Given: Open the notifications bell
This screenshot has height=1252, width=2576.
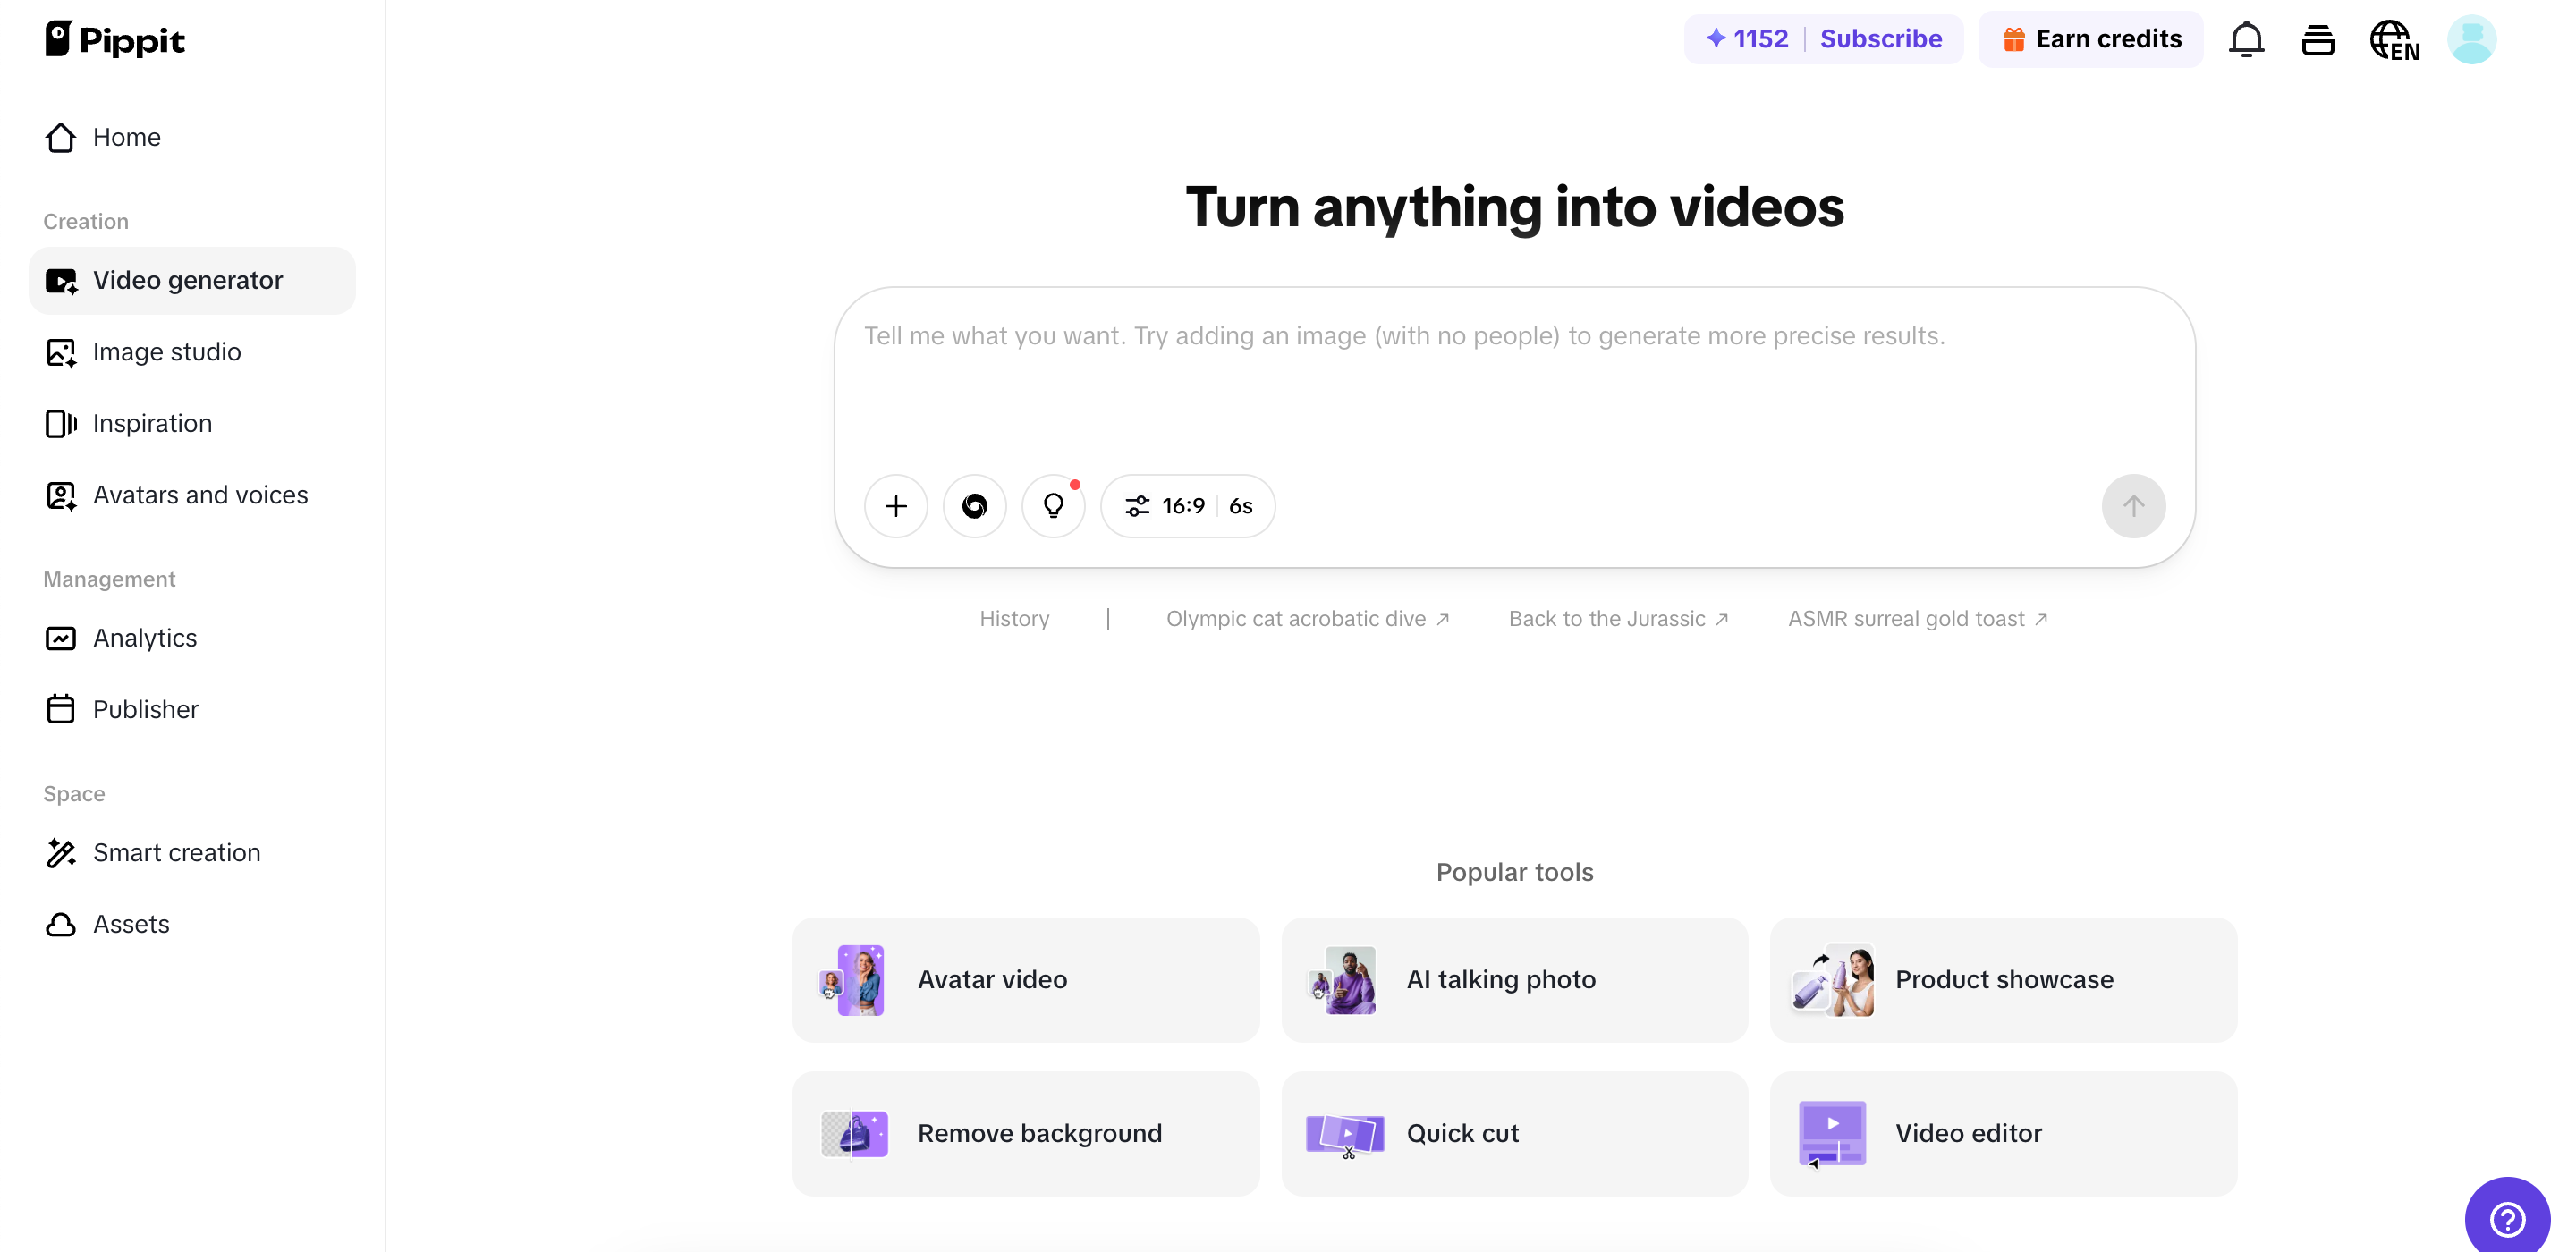Looking at the screenshot, I should [x=2246, y=39].
